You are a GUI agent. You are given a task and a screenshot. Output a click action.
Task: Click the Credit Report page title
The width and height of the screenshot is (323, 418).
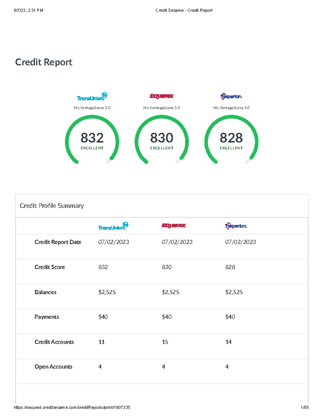[x=44, y=62]
